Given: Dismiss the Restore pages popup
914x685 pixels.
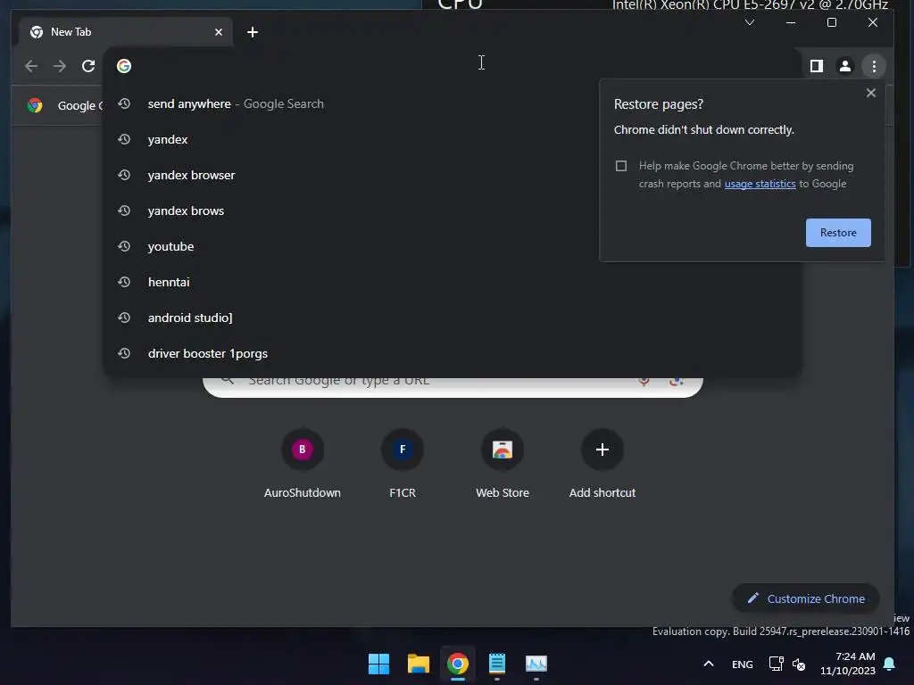Looking at the screenshot, I should [x=871, y=93].
